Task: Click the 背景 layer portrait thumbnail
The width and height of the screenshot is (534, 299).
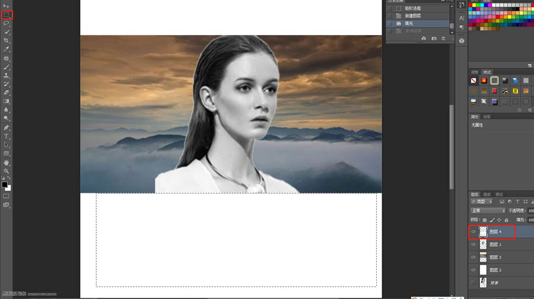Action: click(483, 282)
